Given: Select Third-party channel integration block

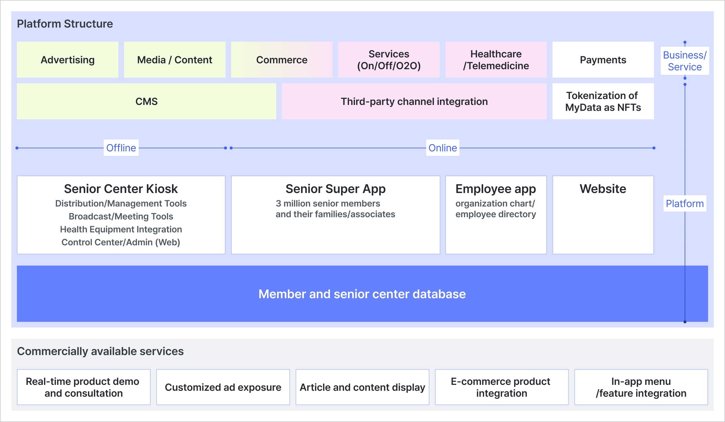Looking at the screenshot, I should 414,101.
